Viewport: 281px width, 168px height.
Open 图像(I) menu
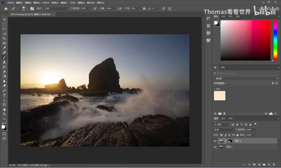tap(28, 3)
